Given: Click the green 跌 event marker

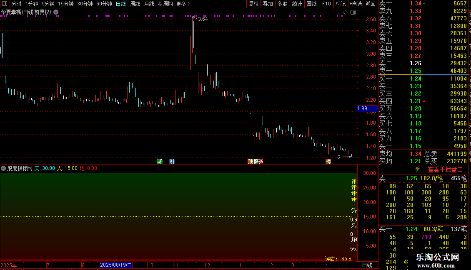Looking at the screenshot, I should [x=256, y=161].
